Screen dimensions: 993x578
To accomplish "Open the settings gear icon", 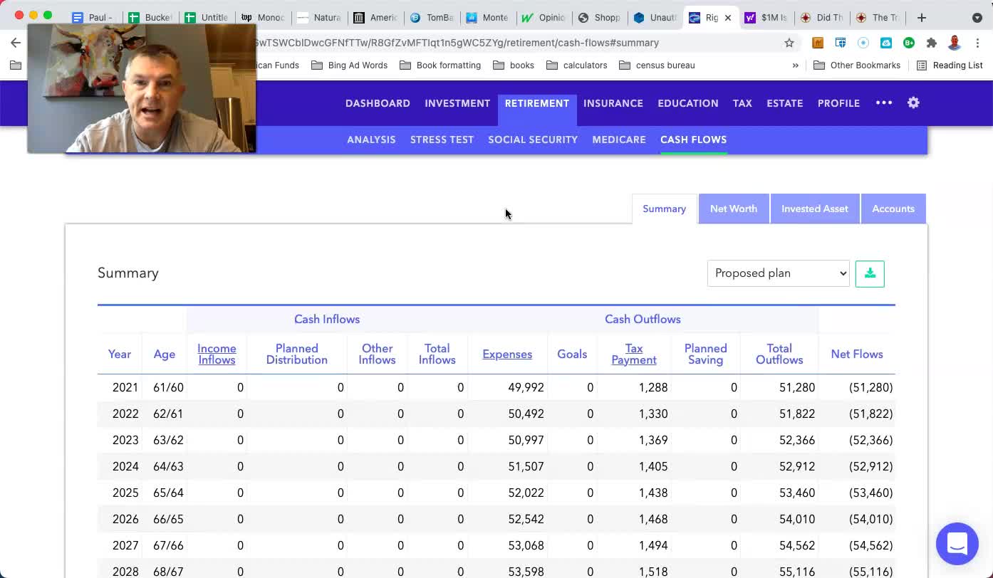I will (913, 103).
